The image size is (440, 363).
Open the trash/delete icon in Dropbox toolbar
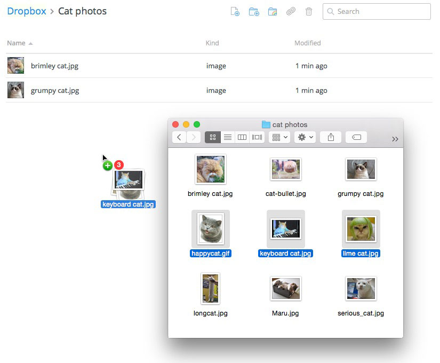pos(309,11)
